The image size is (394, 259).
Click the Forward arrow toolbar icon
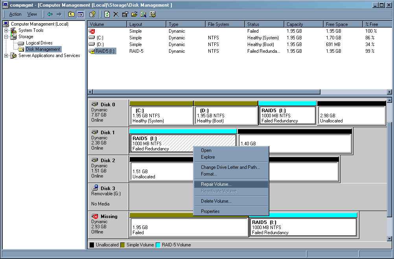[59, 14]
